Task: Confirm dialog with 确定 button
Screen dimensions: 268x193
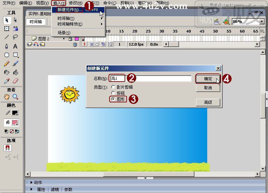Action: tap(208, 79)
